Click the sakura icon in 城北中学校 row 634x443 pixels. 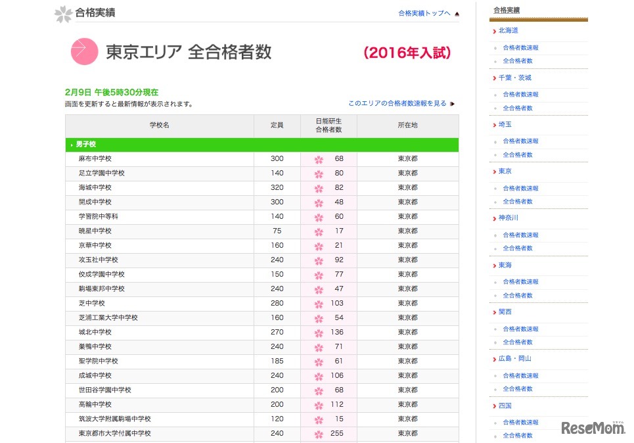319,333
